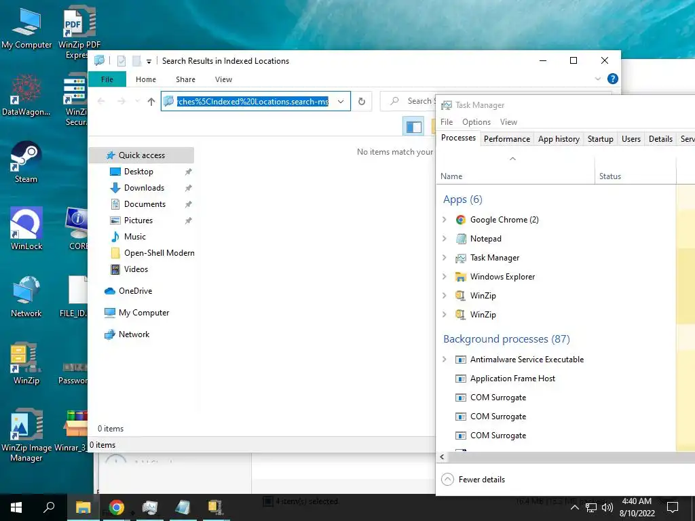Launch WinZip desktop shortcut
The width and height of the screenshot is (695, 521).
[x=26, y=364]
